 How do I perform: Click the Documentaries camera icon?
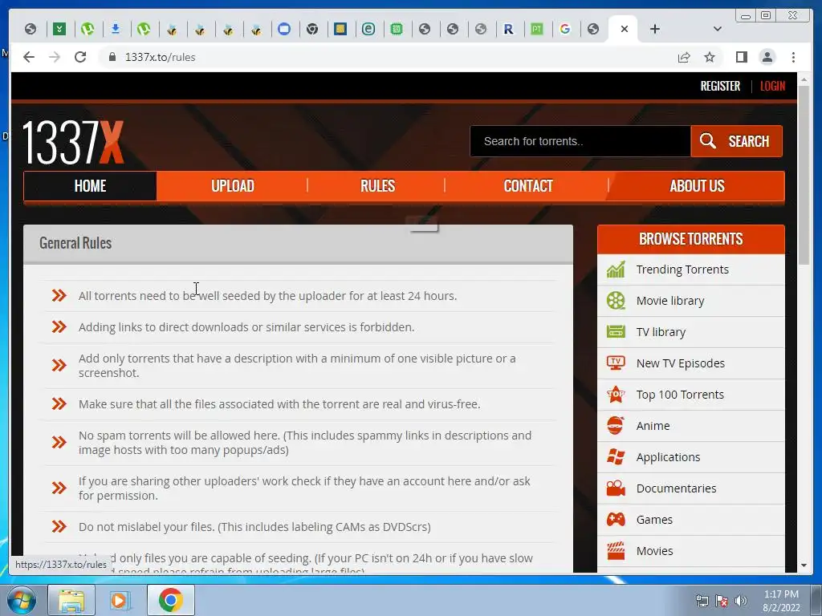[x=616, y=488]
